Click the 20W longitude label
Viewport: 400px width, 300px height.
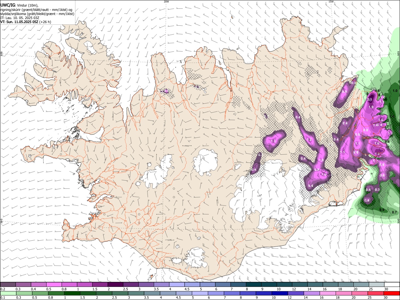coord(166,2)
